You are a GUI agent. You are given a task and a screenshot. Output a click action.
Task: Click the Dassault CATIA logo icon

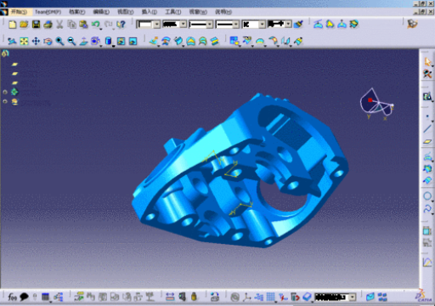pos(423,295)
